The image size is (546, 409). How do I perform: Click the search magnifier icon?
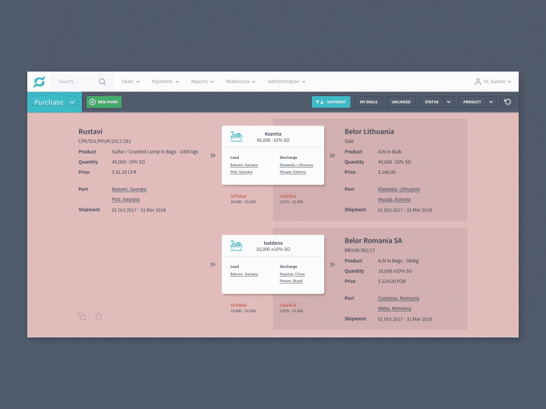101,81
